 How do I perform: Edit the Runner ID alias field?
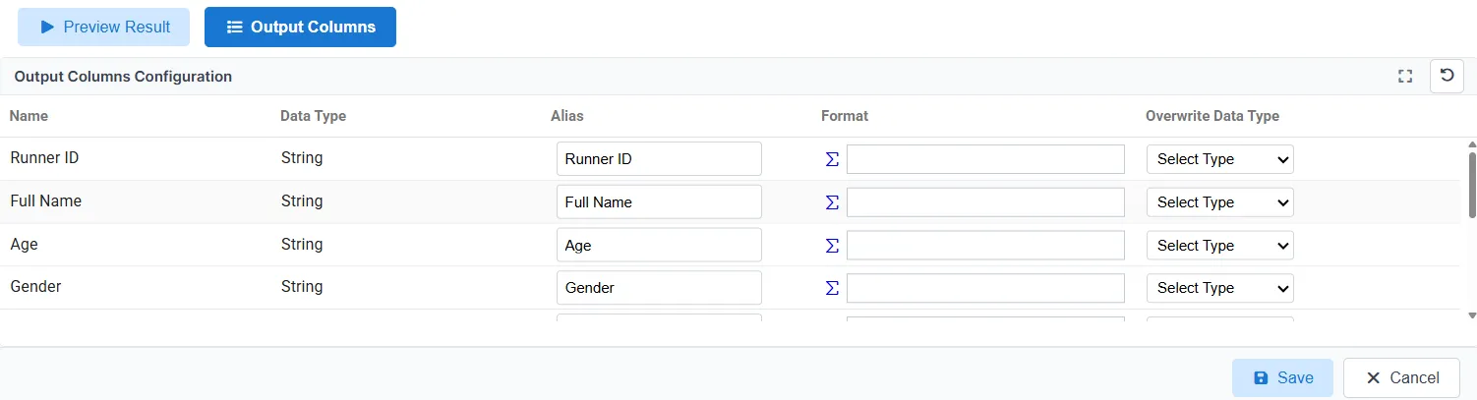pyautogui.click(x=659, y=159)
